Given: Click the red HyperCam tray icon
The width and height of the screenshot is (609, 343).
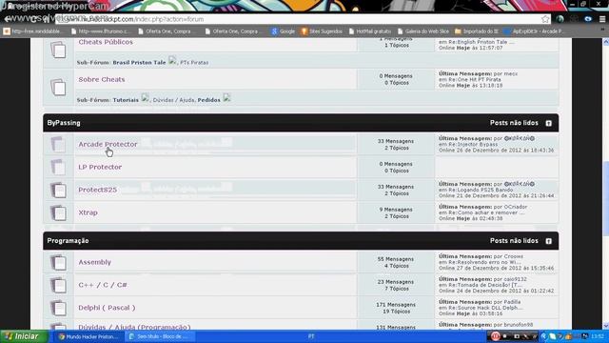Looking at the screenshot, I should [x=495, y=336].
